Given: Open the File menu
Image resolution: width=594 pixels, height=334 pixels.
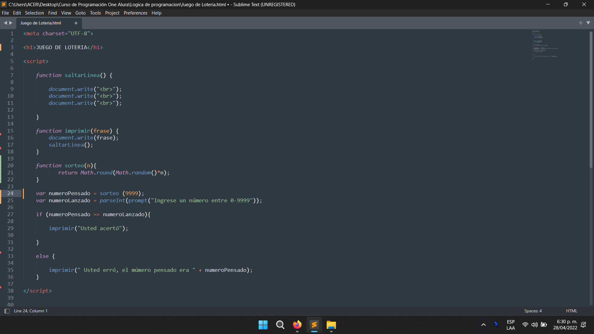Looking at the screenshot, I should (x=5, y=13).
